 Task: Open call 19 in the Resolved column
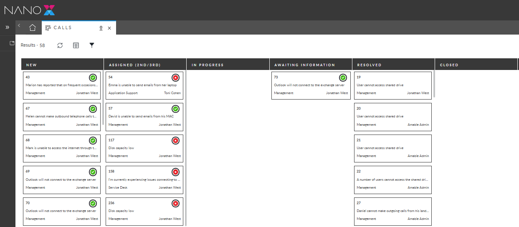pyautogui.click(x=392, y=85)
